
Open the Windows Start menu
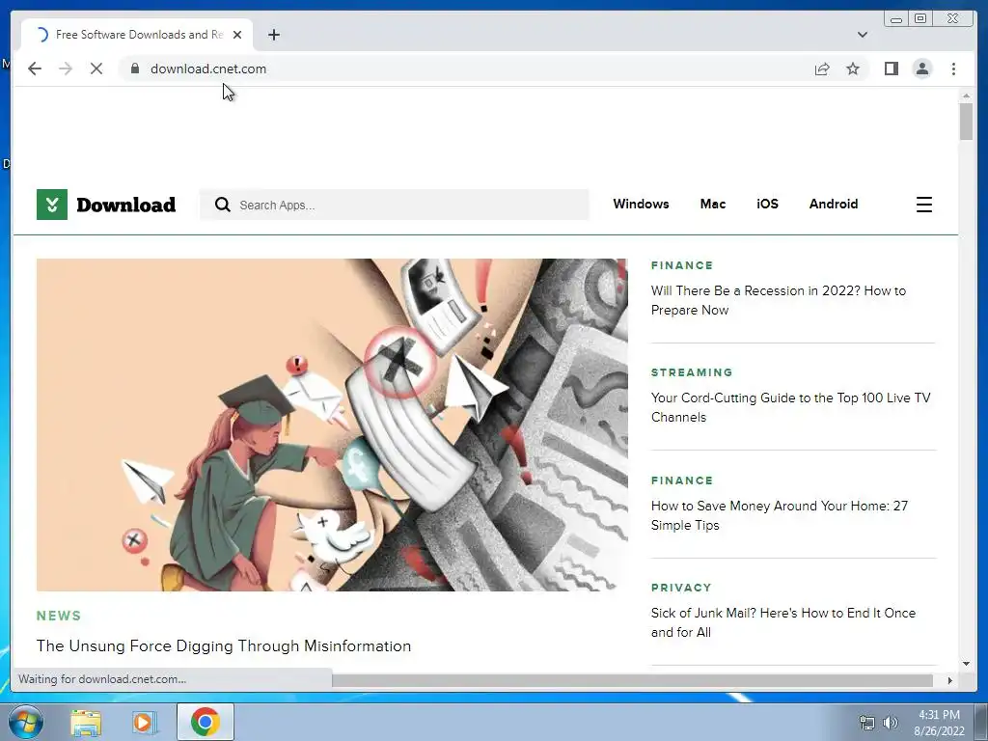point(26,722)
